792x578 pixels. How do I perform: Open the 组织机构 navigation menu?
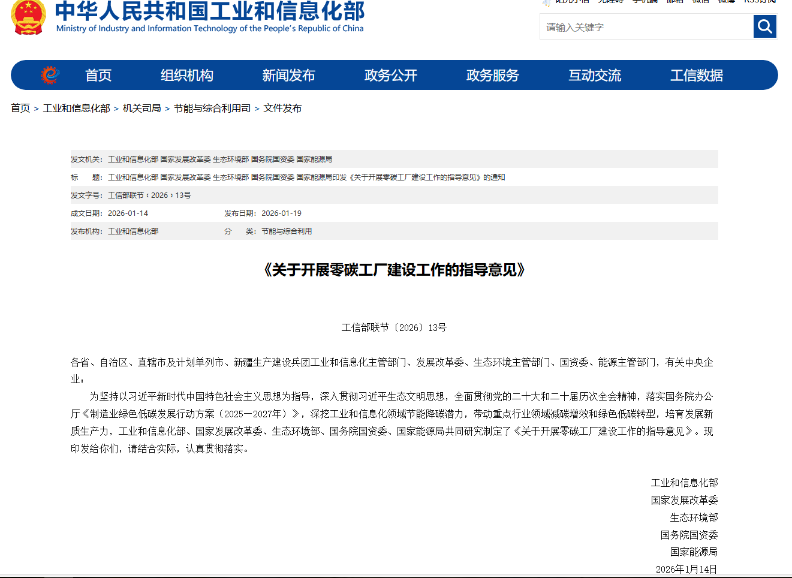(x=186, y=76)
